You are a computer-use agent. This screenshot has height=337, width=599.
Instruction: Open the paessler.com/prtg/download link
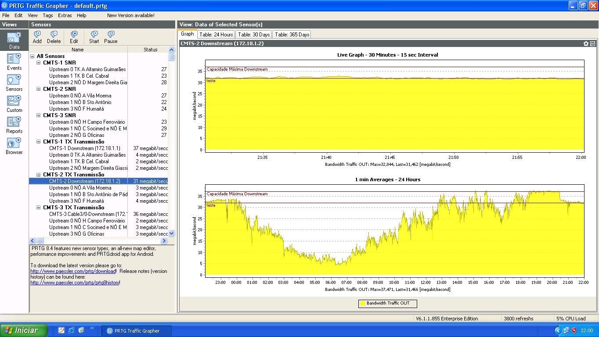coord(73,271)
